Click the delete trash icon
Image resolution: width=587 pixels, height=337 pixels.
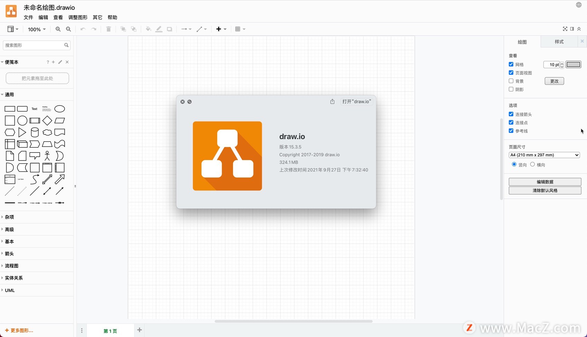click(x=109, y=29)
